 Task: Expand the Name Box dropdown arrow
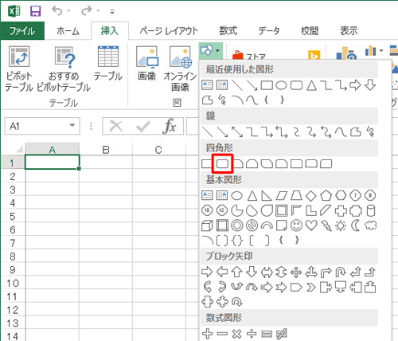coord(72,126)
